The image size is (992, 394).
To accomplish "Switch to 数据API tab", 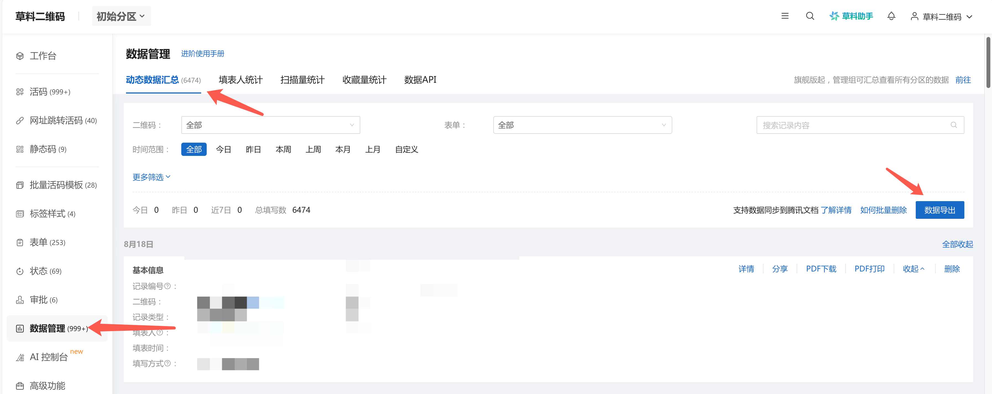I will (x=420, y=80).
